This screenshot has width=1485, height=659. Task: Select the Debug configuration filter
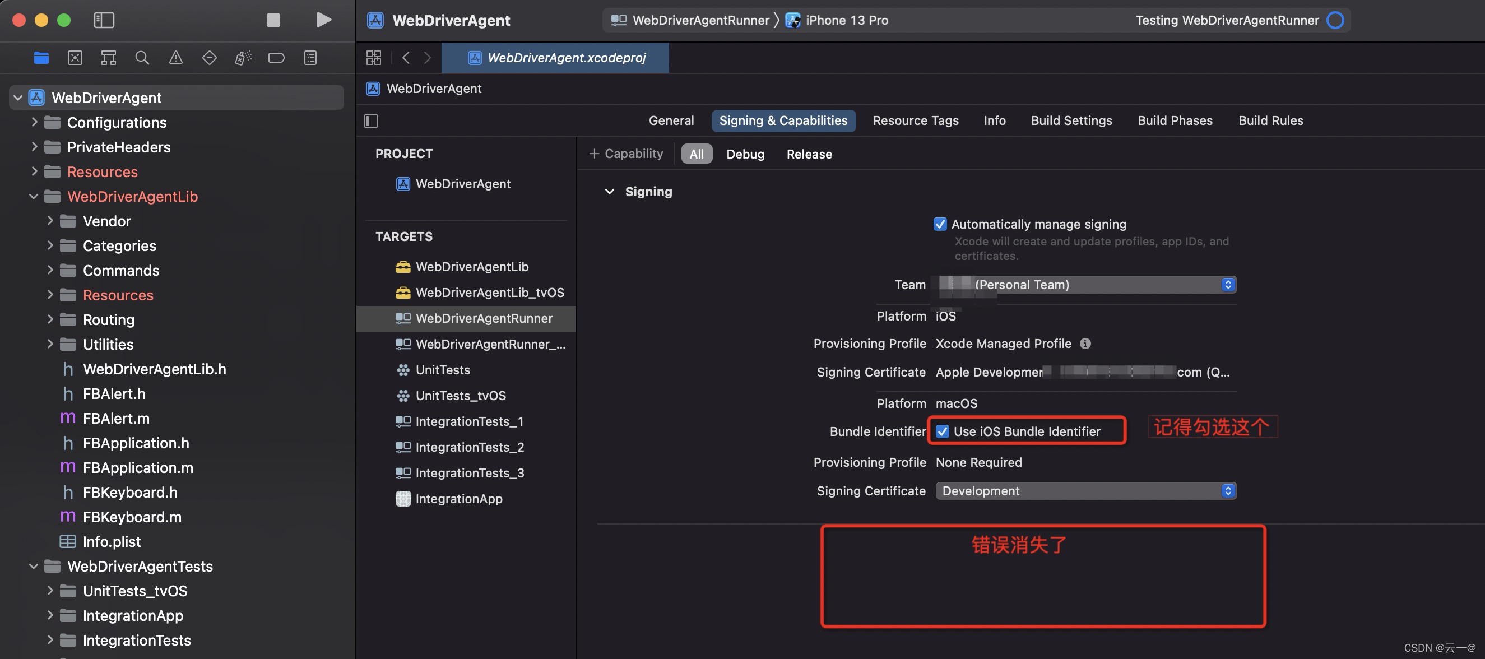click(745, 154)
